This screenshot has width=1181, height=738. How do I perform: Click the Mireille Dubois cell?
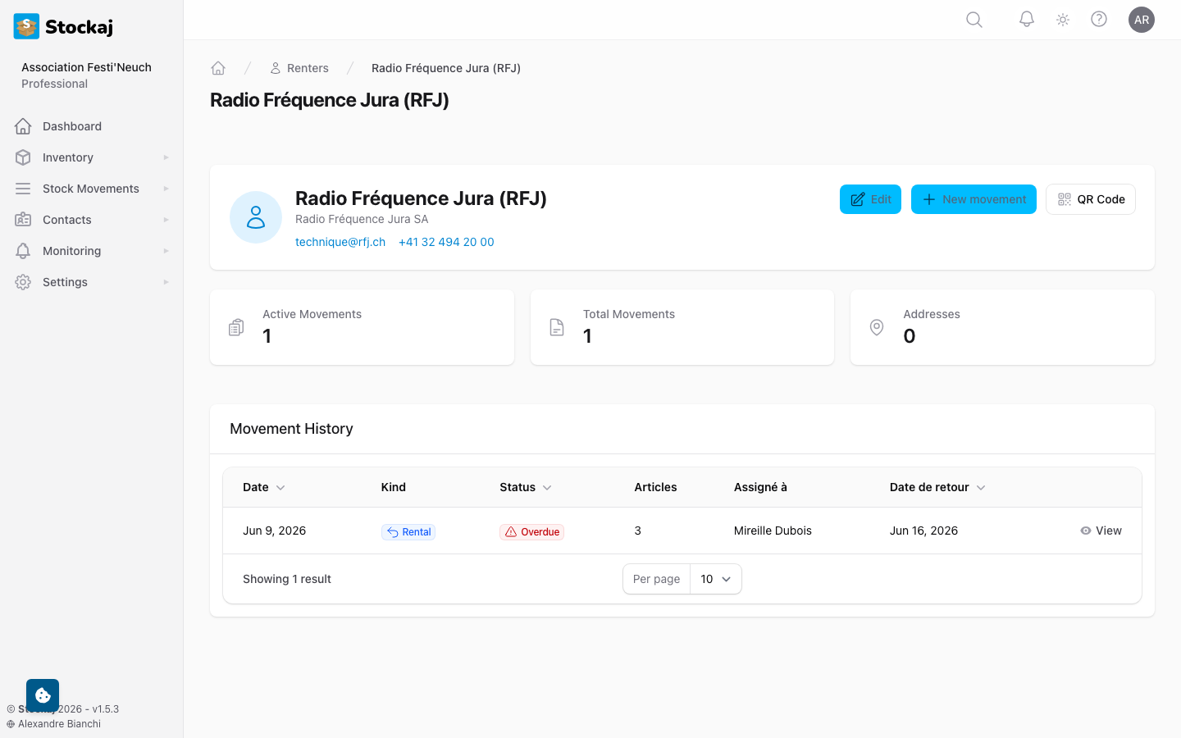click(x=773, y=531)
